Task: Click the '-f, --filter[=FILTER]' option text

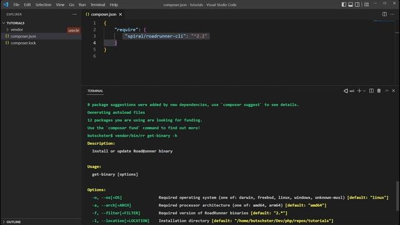Action: [x=116, y=213]
